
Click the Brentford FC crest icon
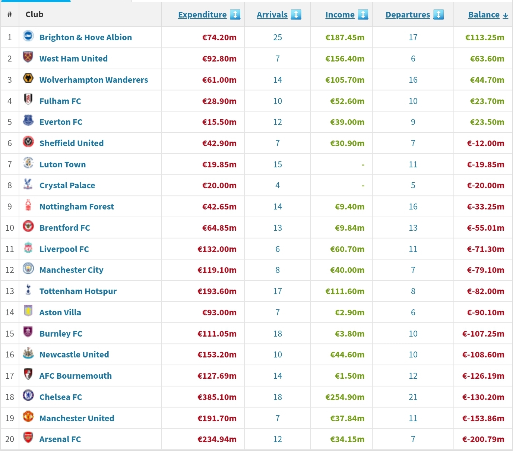tap(28, 226)
